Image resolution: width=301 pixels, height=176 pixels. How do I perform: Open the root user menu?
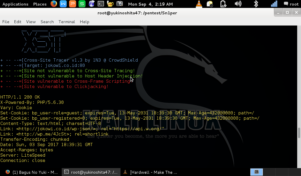tap(291, 4)
